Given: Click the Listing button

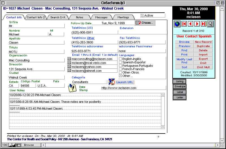Looking at the screenshot, I should pos(179,81).
